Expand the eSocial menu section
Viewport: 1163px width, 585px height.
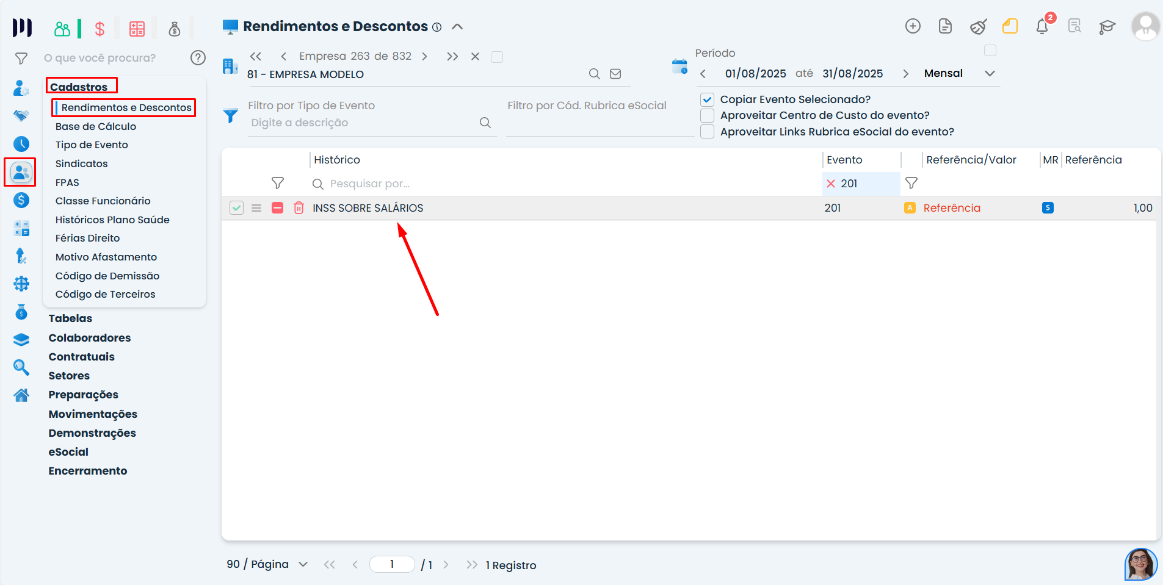point(68,452)
